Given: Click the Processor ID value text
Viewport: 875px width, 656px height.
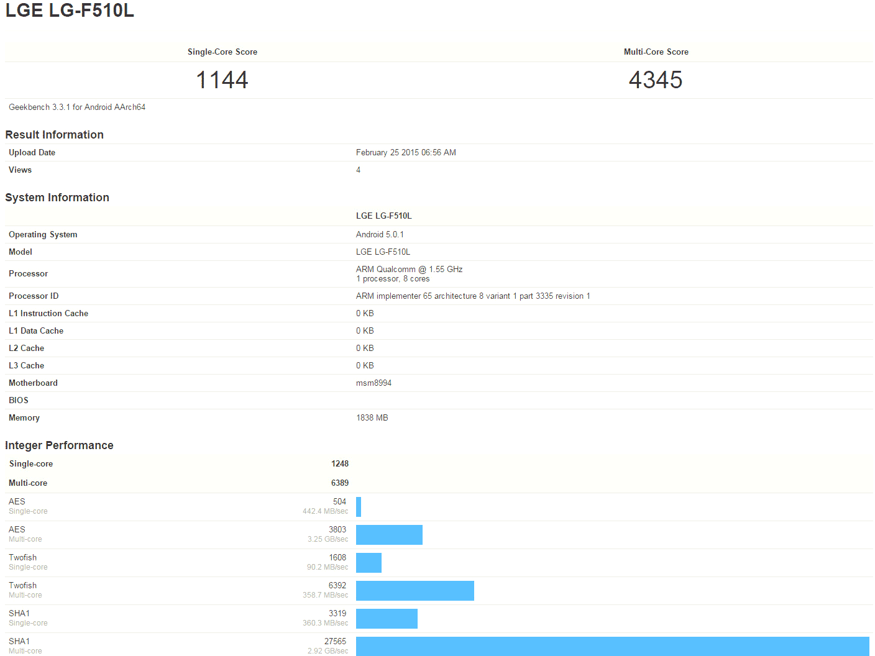Looking at the screenshot, I should [x=473, y=296].
